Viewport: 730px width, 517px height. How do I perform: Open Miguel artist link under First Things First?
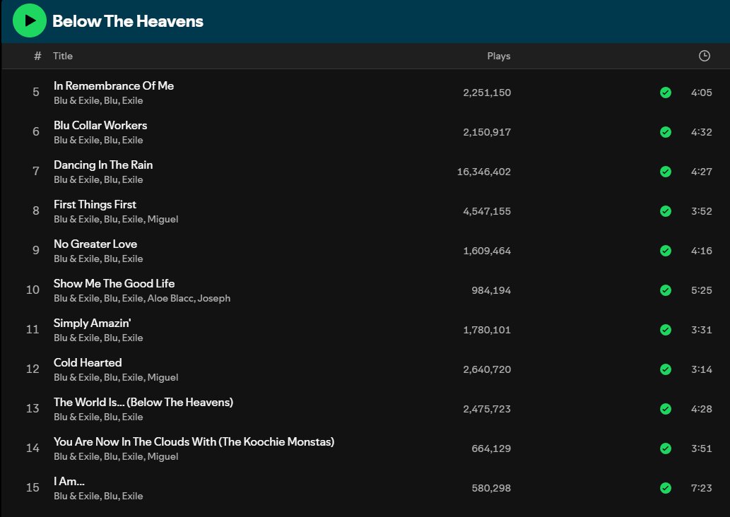tap(163, 219)
